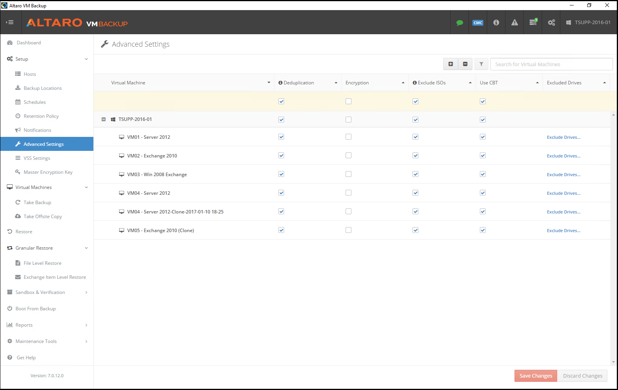
Task: Expand the Maintenance Tools section
Action: [x=86, y=341]
